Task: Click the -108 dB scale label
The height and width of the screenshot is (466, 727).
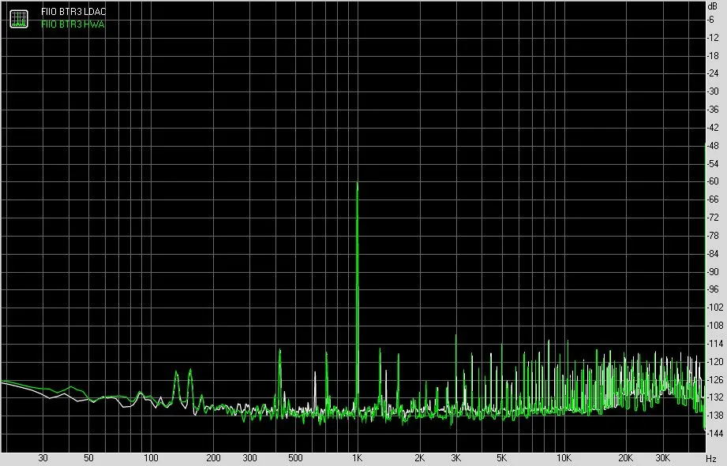Action: coord(714,326)
